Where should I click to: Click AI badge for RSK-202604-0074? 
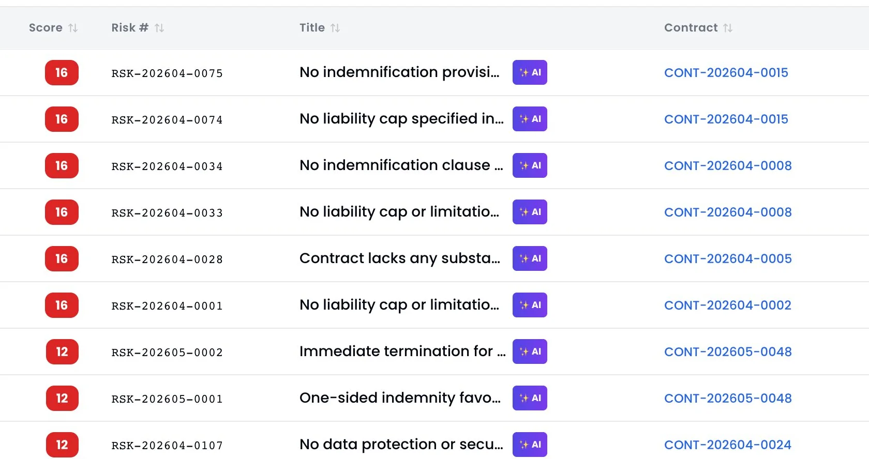[530, 119]
